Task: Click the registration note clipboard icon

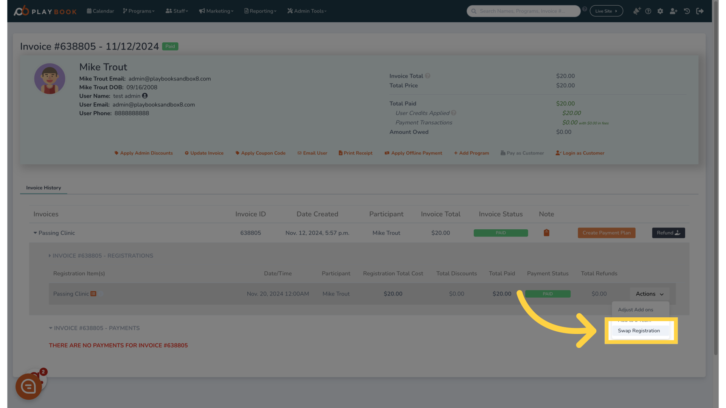Action: tap(546, 233)
